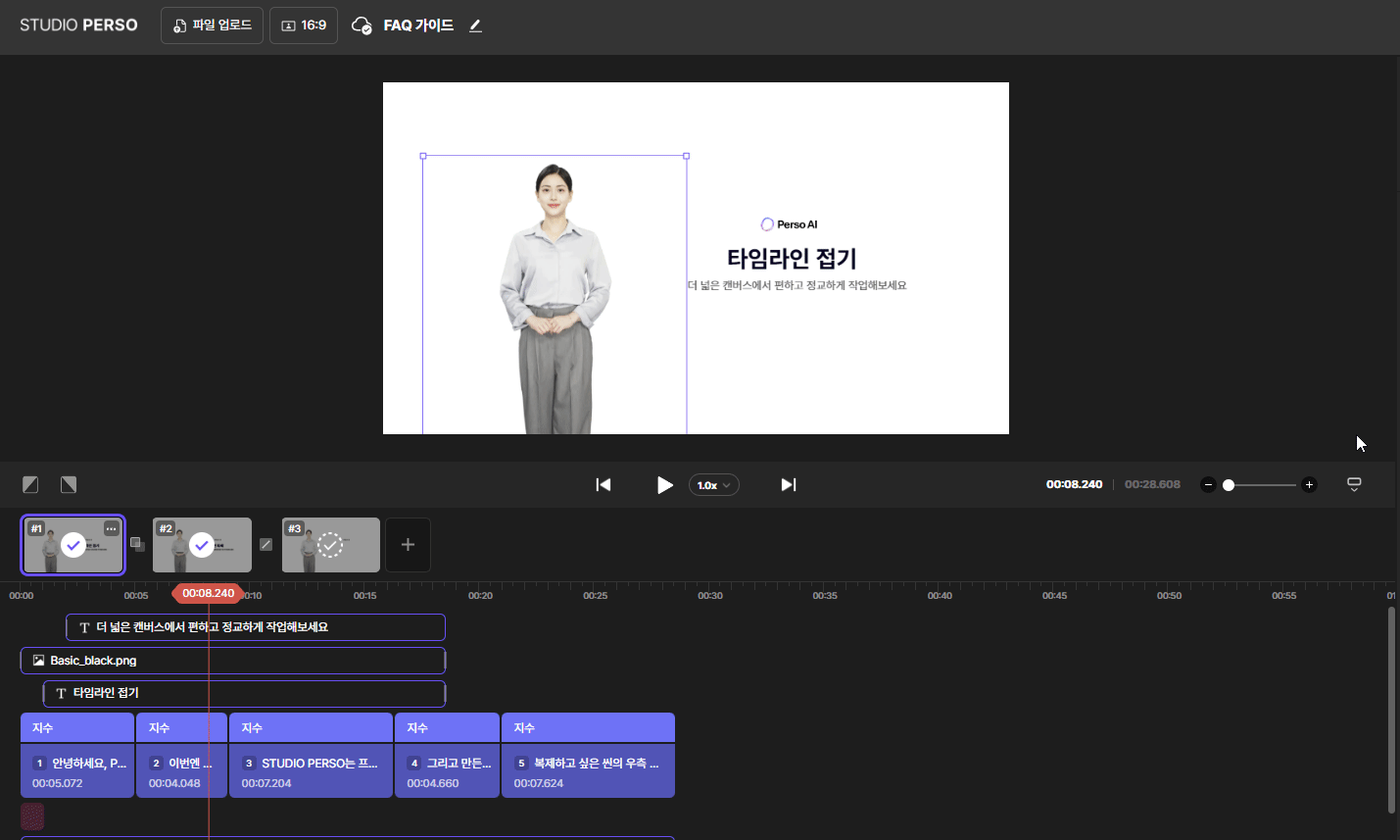Click the play button
The image size is (1400, 840).
click(x=664, y=485)
